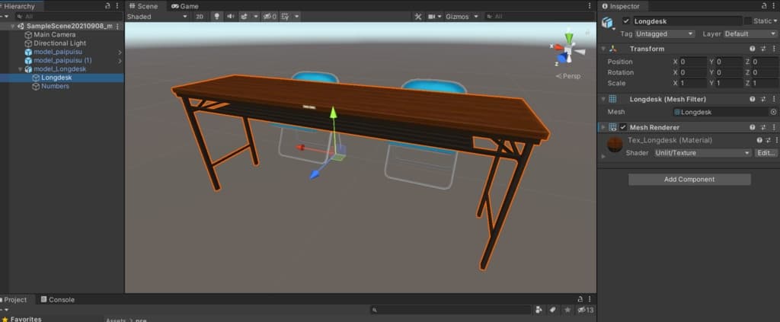Image resolution: width=780 pixels, height=322 pixels.
Task: Click the Persp projection label
Action: 568,76
